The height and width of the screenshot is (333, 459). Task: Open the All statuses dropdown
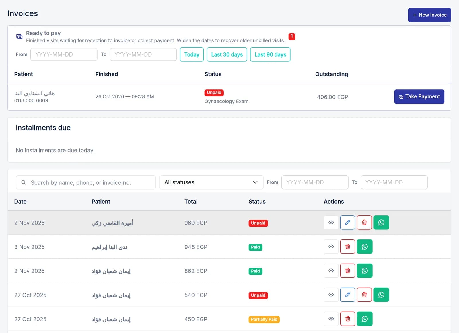(x=211, y=182)
